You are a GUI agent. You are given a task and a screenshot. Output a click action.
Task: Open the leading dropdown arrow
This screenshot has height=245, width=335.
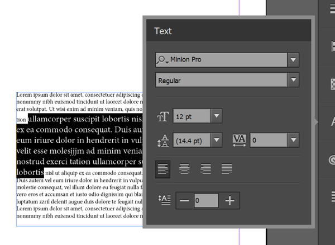[217, 140]
